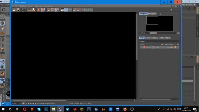Click the Set as B toolbar icon
The width and height of the screenshot is (199, 112).
pyautogui.click(x=79, y=10)
